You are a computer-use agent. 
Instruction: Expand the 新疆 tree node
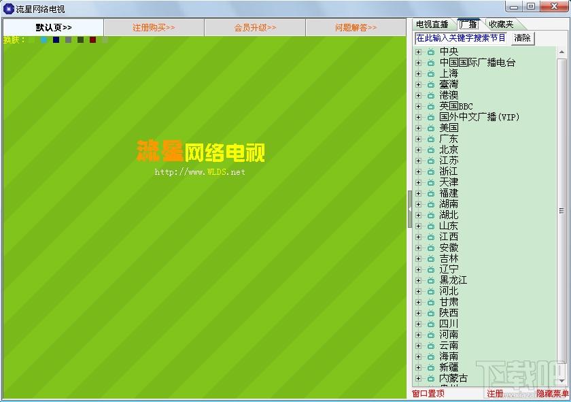pos(418,368)
